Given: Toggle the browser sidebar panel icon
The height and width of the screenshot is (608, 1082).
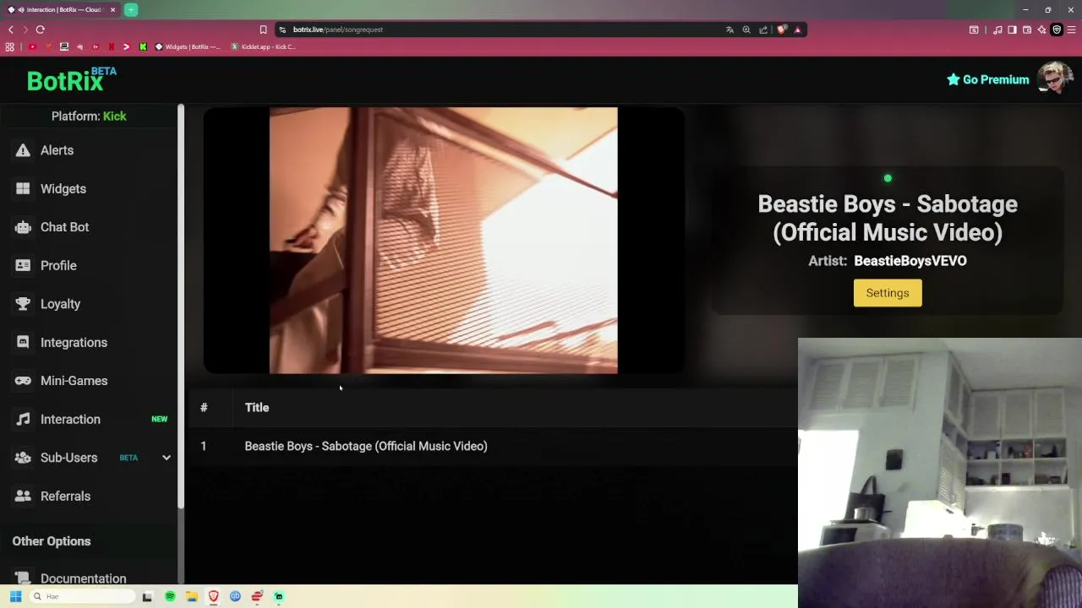Looking at the screenshot, I should tap(1012, 30).
